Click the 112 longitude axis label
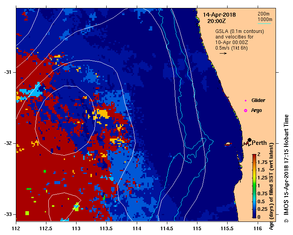The height and width of the screenshot is (235, 293). pyautogui.click(x=16, y=229)
